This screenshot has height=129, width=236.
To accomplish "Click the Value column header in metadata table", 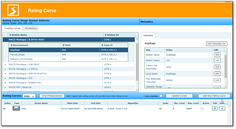I will 189,50.
